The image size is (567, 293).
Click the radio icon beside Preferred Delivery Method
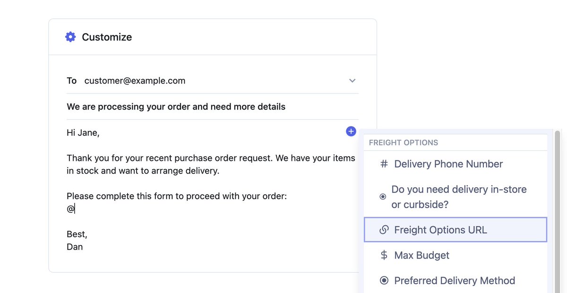384,281
